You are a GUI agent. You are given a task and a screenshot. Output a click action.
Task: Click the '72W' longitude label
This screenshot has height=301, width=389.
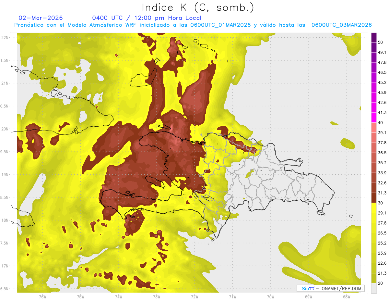(194, 296)
